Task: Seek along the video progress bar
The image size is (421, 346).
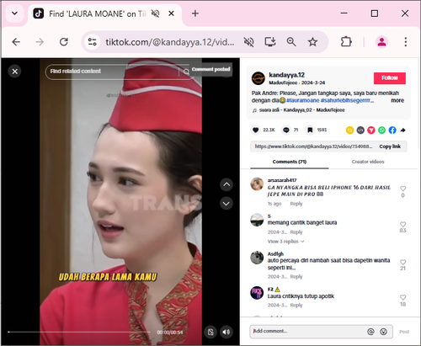Action: (x=79, y=332)
